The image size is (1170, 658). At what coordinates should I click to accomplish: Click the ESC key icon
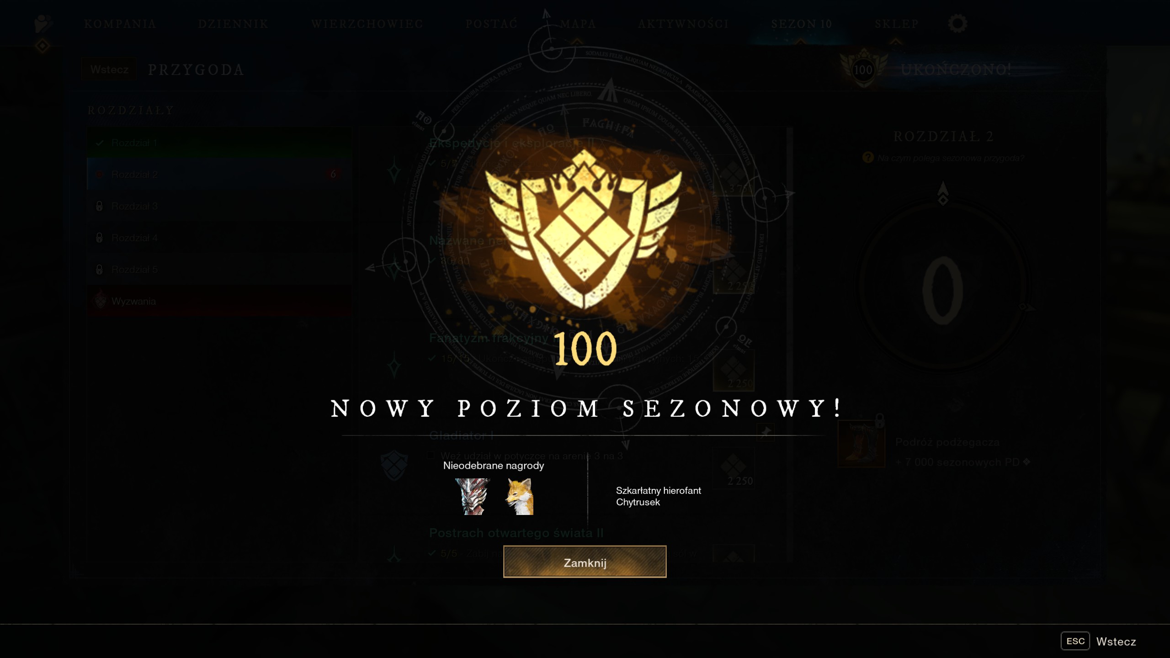click(1075, 641)
